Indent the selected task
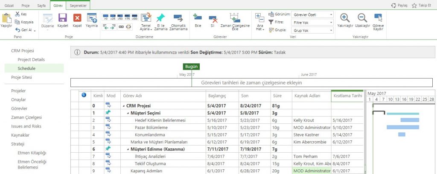The image size is (437, 174). 113,27
